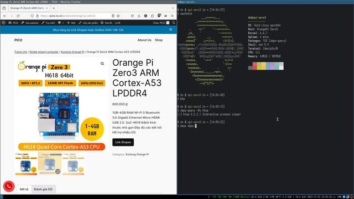This screenshot has width=354, height=199.
Task: Click the site padlock icon
Action: point(37,16)
